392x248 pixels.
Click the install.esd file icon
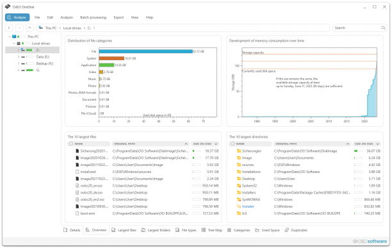78,172
